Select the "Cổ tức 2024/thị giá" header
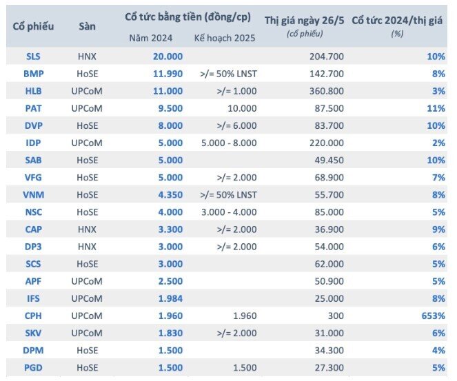 pos(398,20)
